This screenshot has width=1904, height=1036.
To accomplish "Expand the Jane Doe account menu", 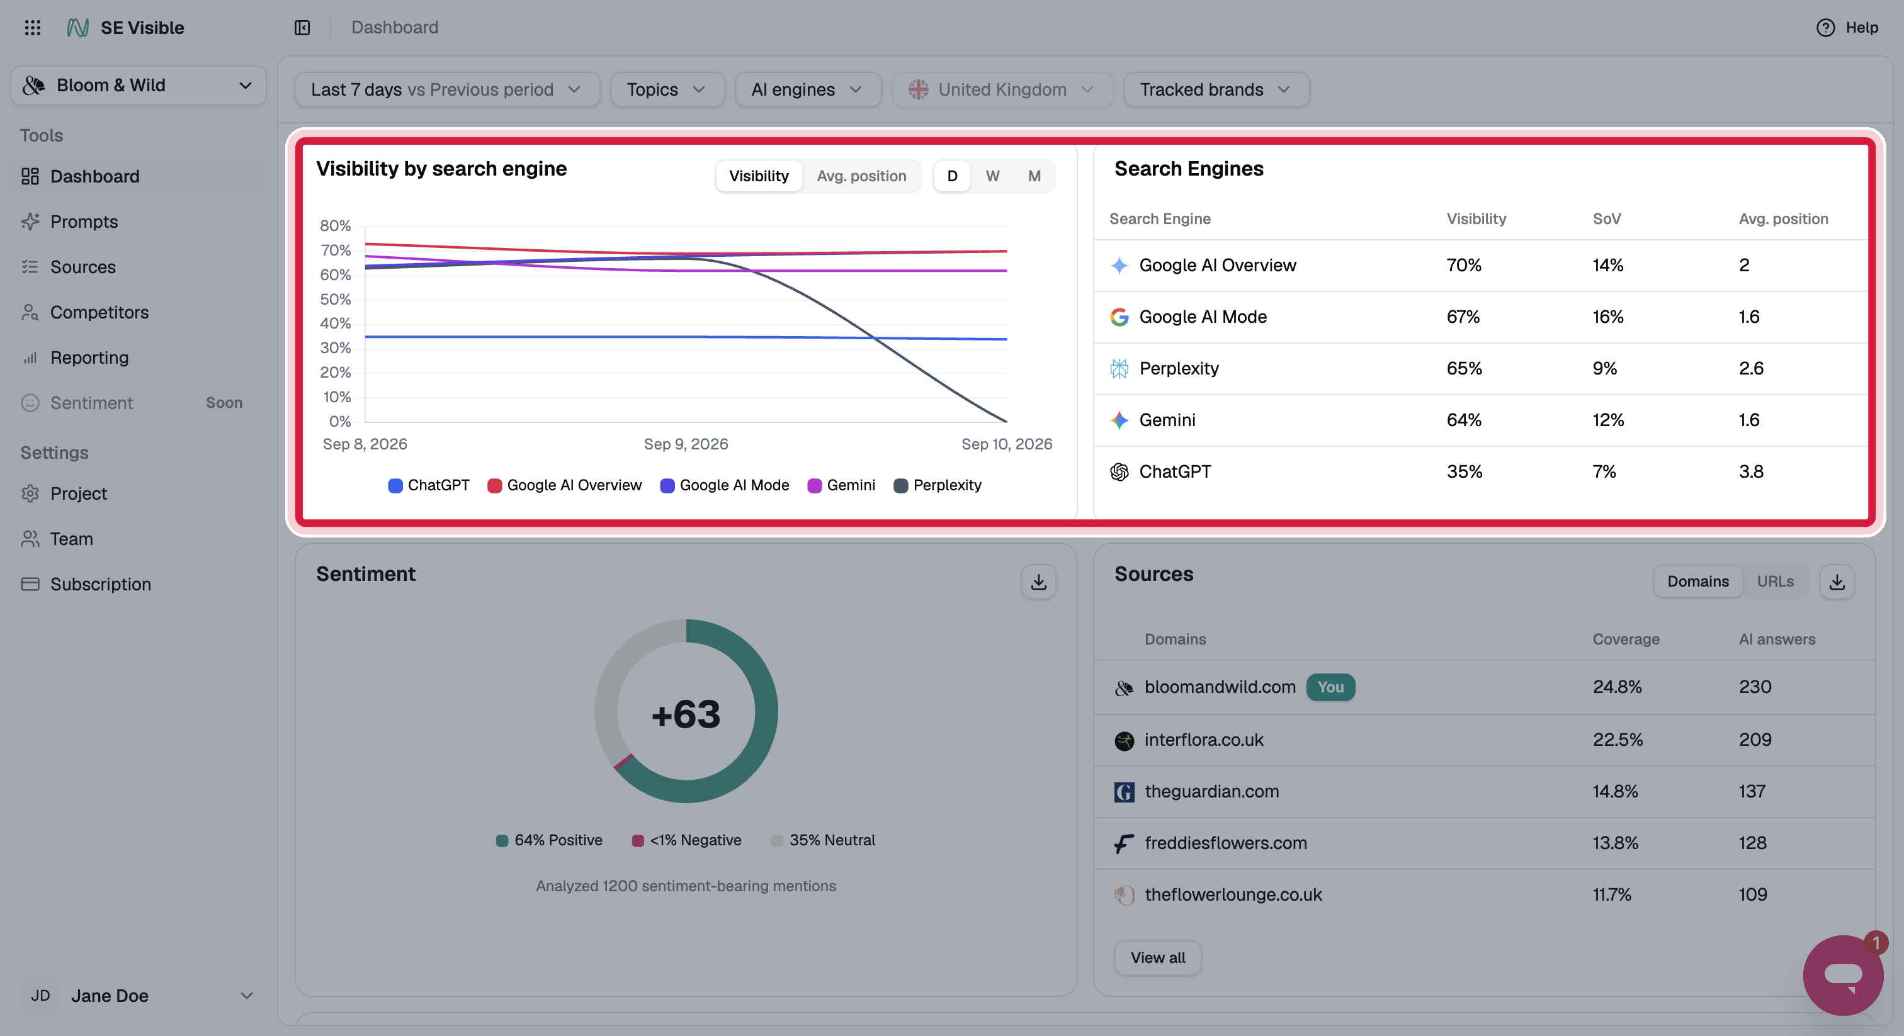I will coord(139,995).
